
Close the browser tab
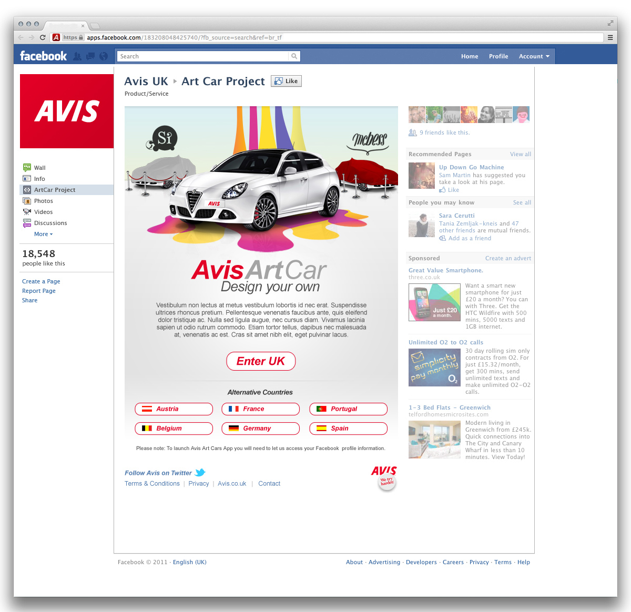tap(83, 25)
